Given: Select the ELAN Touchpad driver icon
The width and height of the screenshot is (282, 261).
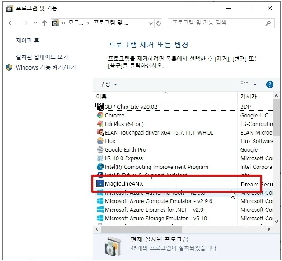Looking at the screenshot, I should pos(100,132).
